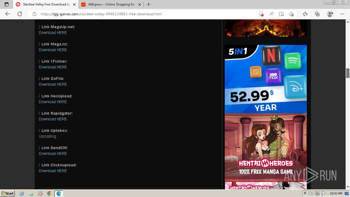350x197 pixels.
Task: Switch to Microsoft Edge taskbar button
Action: coord(59,193)
